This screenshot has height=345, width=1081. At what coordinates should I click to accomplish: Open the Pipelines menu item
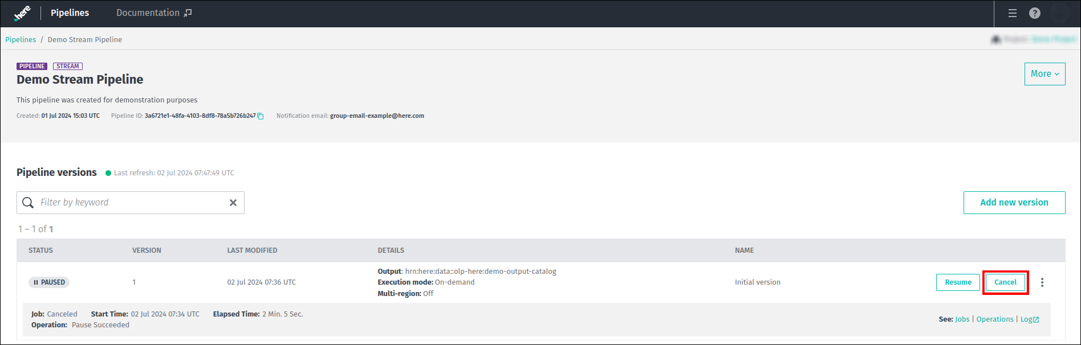coord(70,13)
